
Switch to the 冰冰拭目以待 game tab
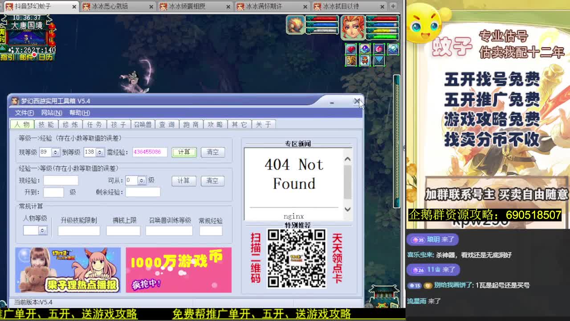point(341,6)
